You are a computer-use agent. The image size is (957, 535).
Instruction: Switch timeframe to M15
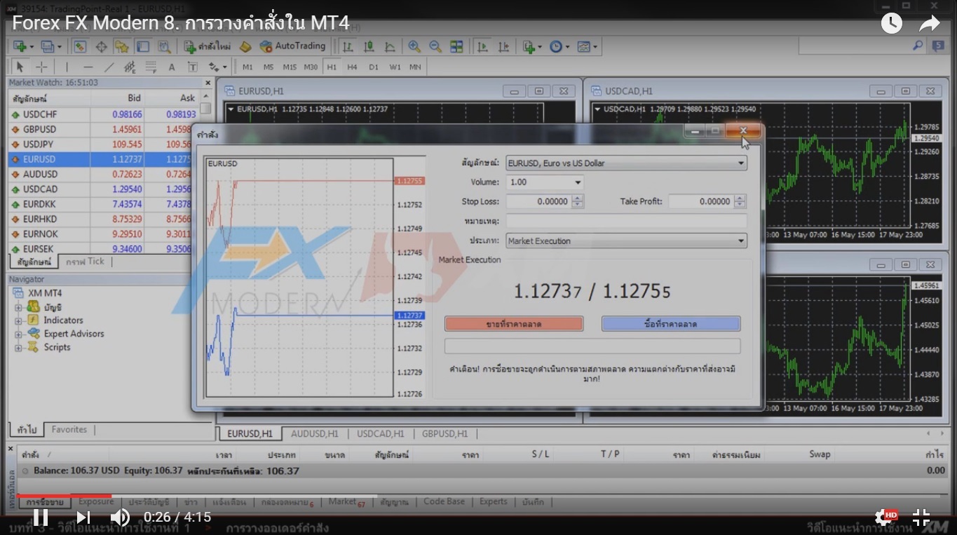pos(290,67)
